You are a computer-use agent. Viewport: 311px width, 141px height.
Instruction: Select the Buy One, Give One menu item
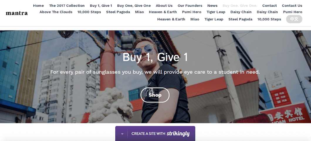[x=134, y=6]
